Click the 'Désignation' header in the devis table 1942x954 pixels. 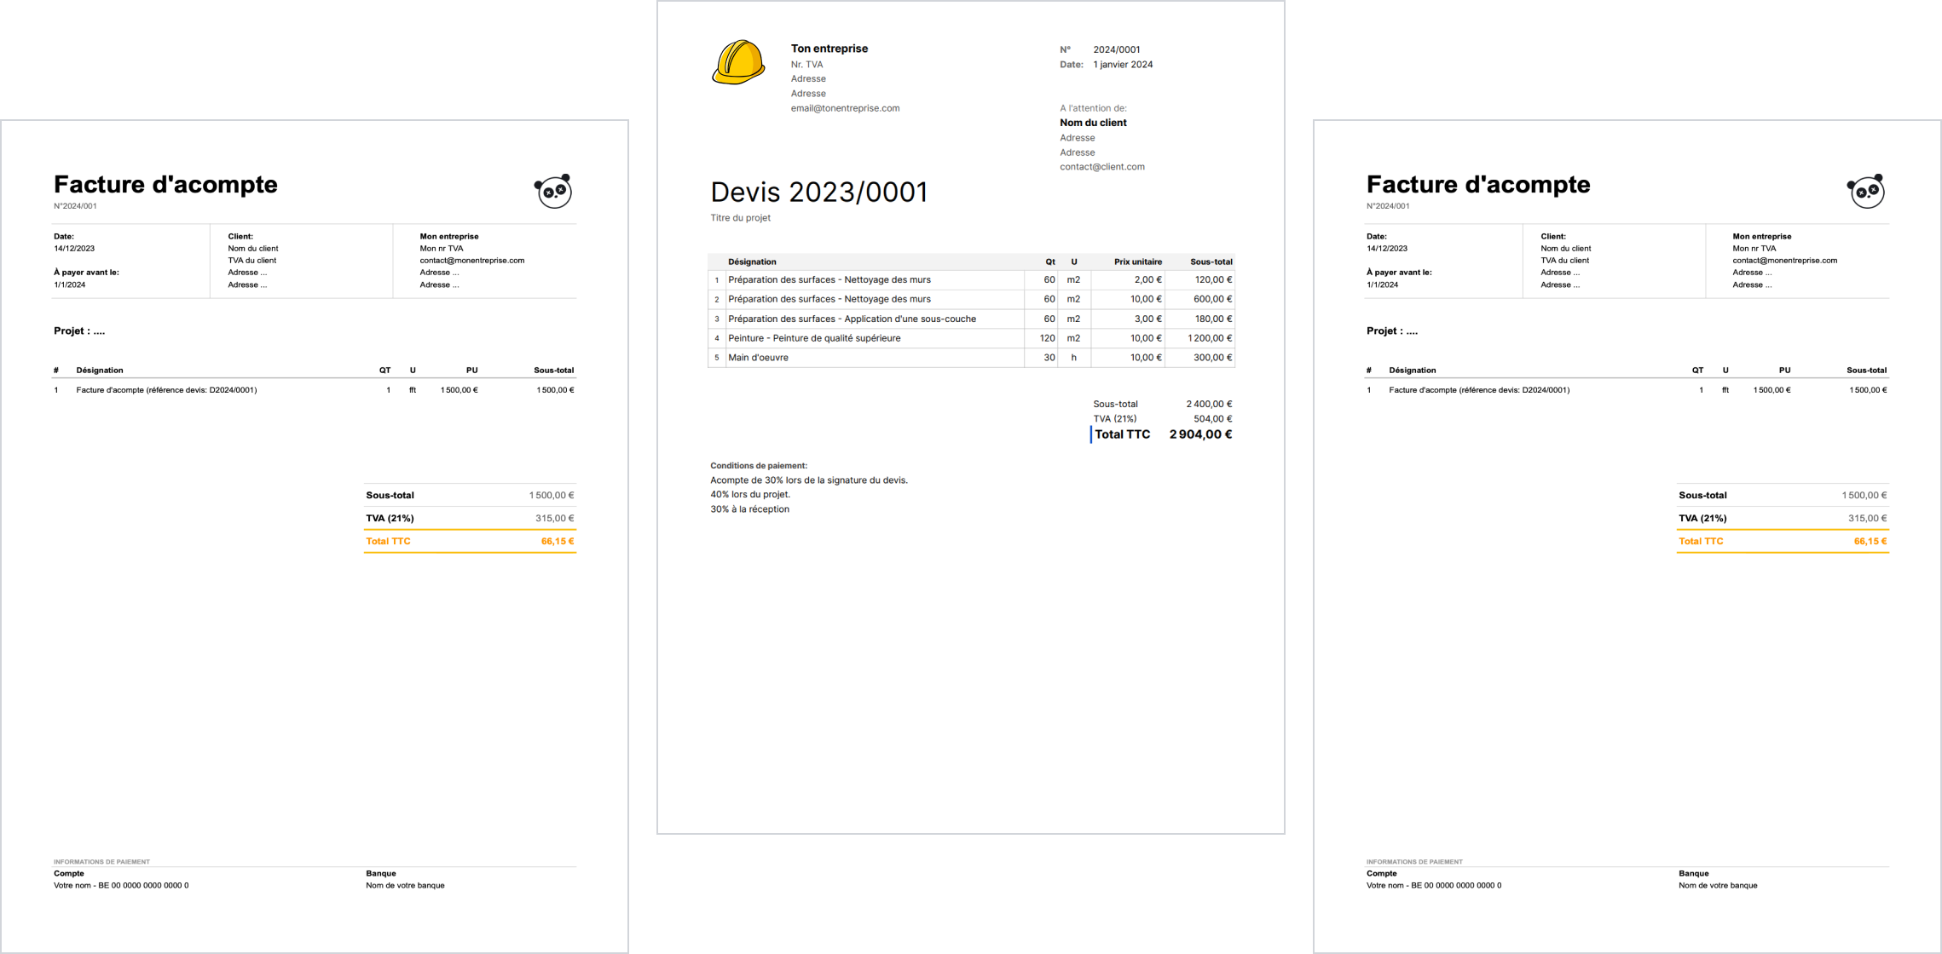(x=752, y=261)
